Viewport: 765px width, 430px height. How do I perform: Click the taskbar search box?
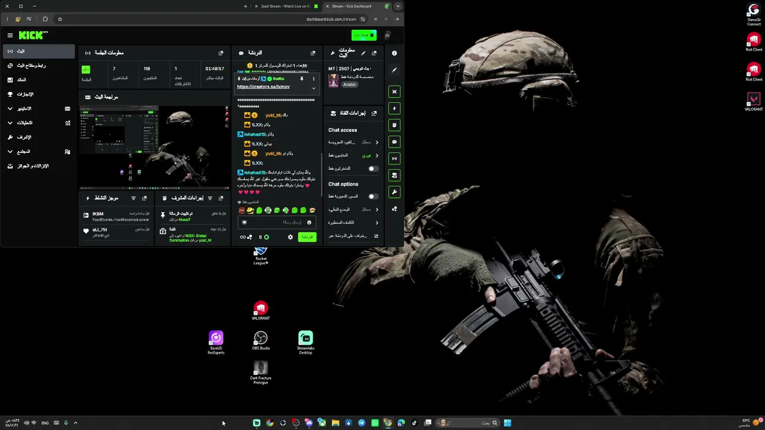tap(467, 423)
